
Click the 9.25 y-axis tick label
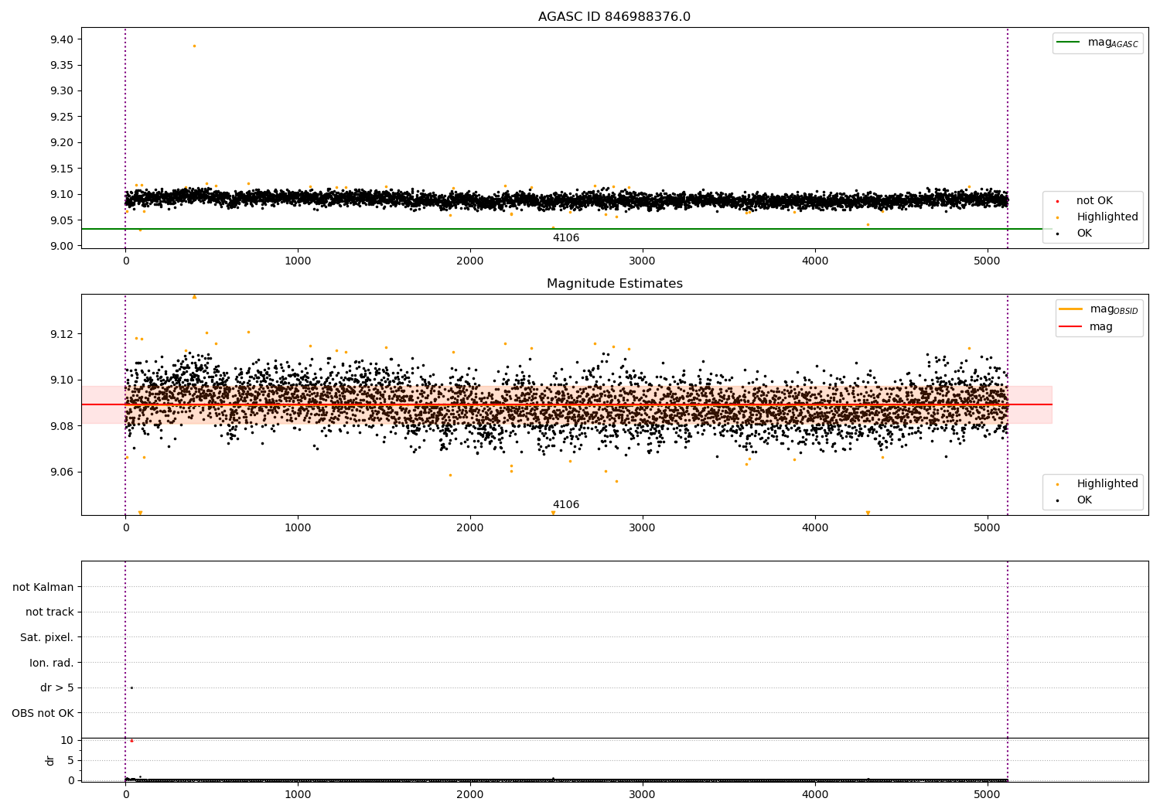pyautogui.click(x=60, y=117)
